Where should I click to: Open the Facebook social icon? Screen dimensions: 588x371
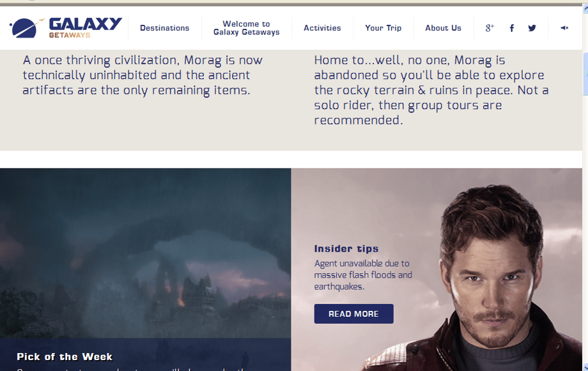[511, 27]
